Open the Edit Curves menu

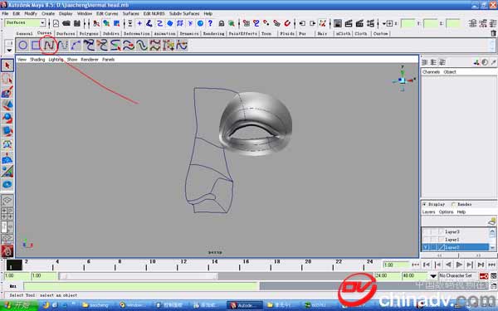point(107,13)
